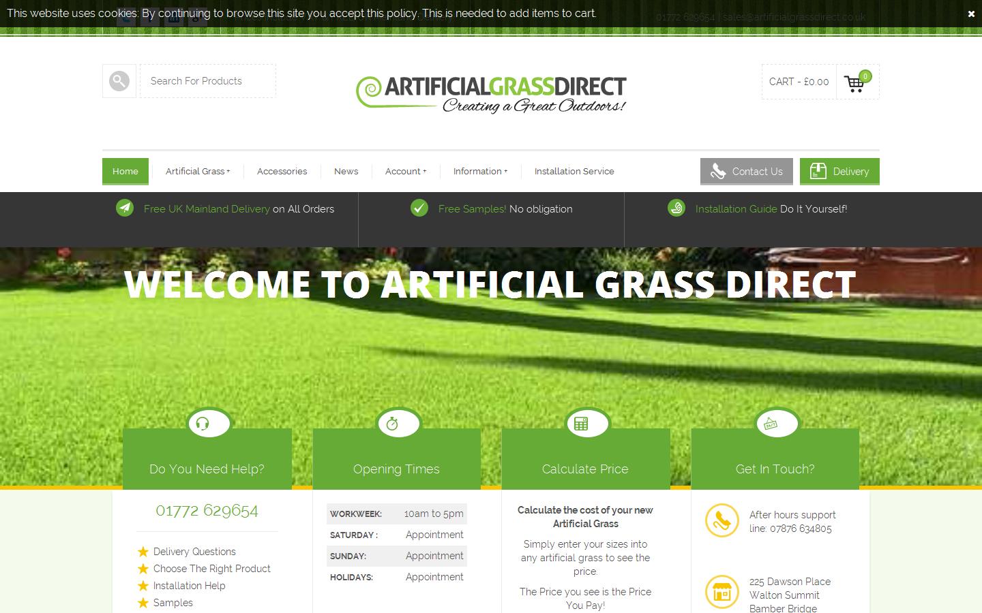Image resolution: width=982 pixels, height=613 pixels.
Task: Open the News menu item
Action: [346, 172]
